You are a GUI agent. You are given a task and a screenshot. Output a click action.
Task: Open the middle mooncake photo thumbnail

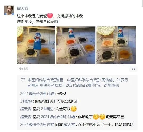click(x=76, y=45)
